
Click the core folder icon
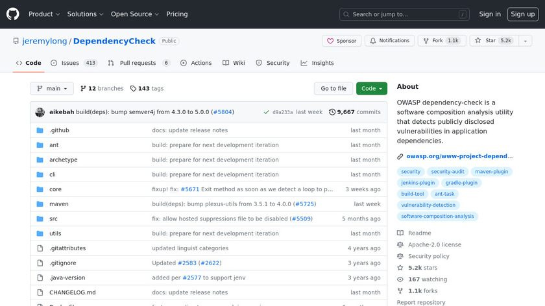pos(40,189)
